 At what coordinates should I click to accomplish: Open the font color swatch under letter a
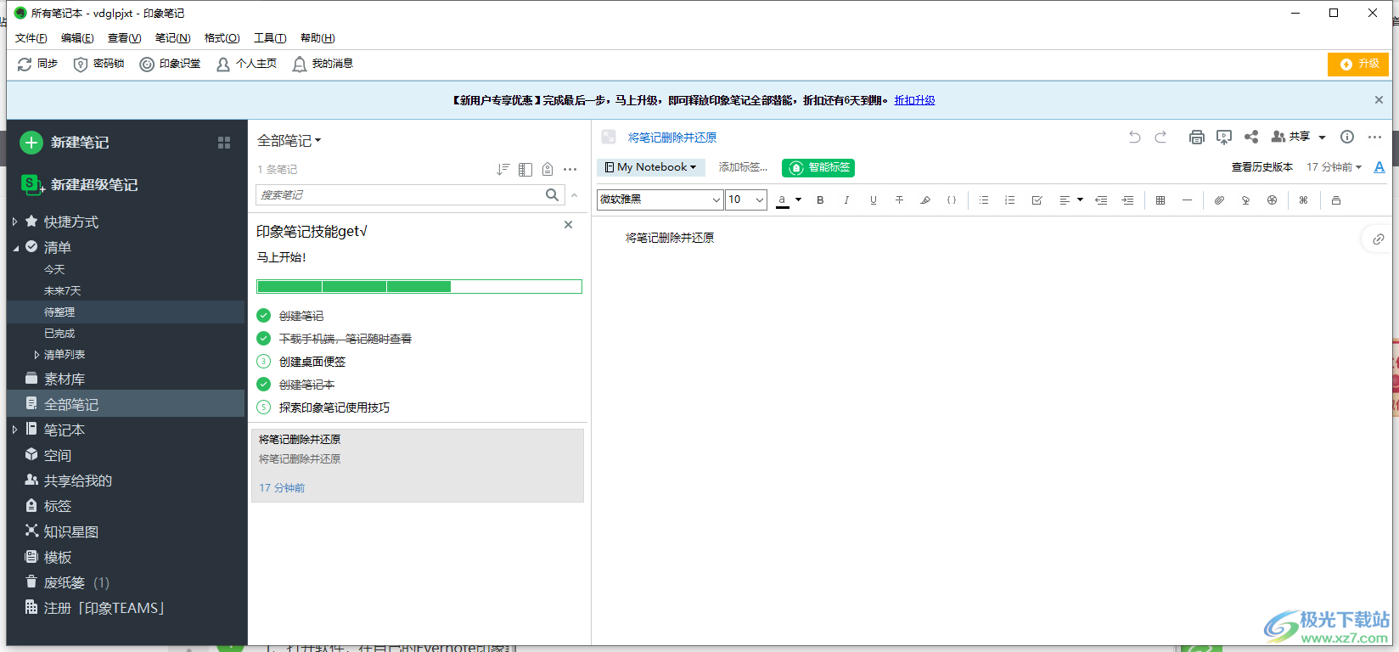[783, 201]
